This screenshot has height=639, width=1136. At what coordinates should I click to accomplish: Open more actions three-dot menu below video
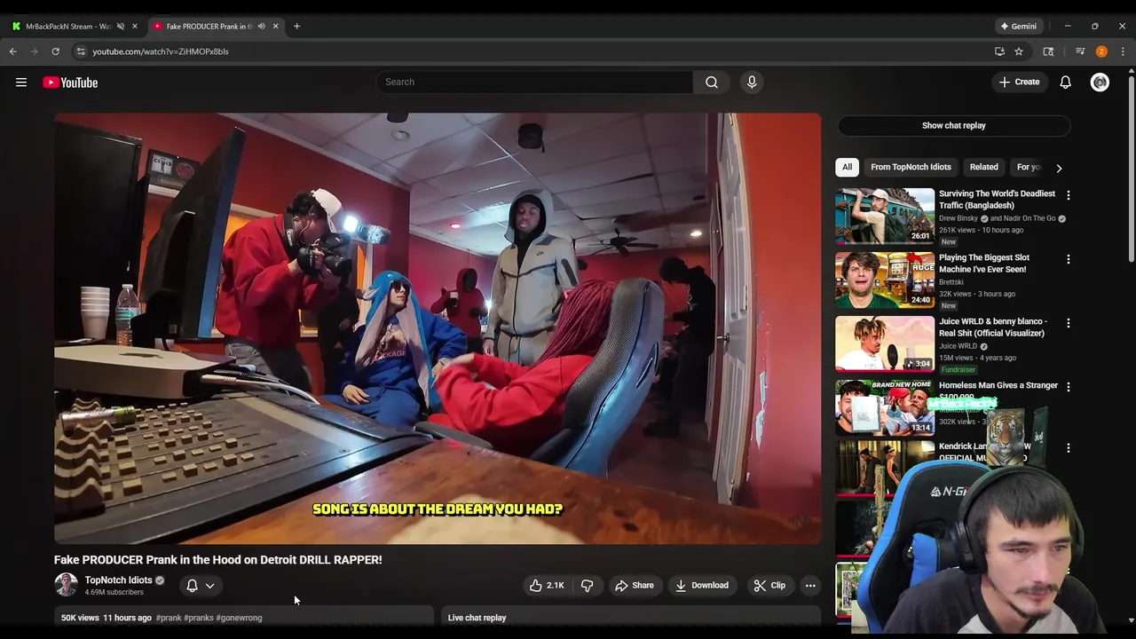coord(810,586)
